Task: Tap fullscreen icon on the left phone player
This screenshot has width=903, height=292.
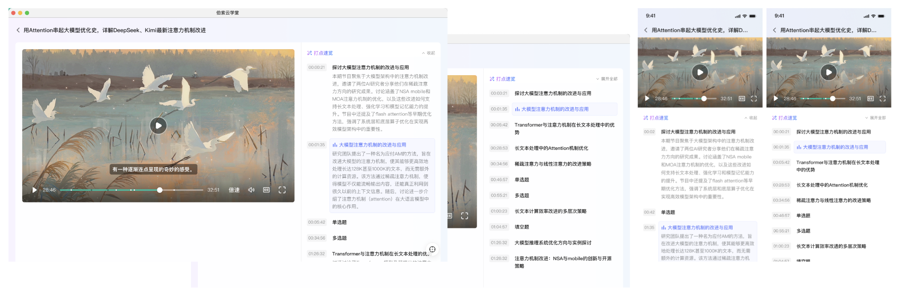Action: 754,98
